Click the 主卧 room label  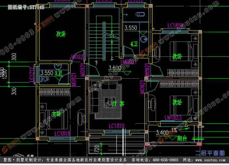pyautogui.click(x=56, y=114)
